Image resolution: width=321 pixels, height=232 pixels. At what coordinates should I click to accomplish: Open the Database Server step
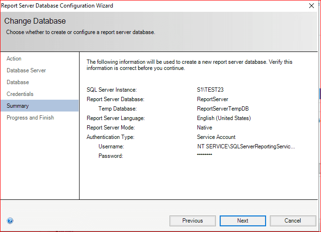coord(26,70)
